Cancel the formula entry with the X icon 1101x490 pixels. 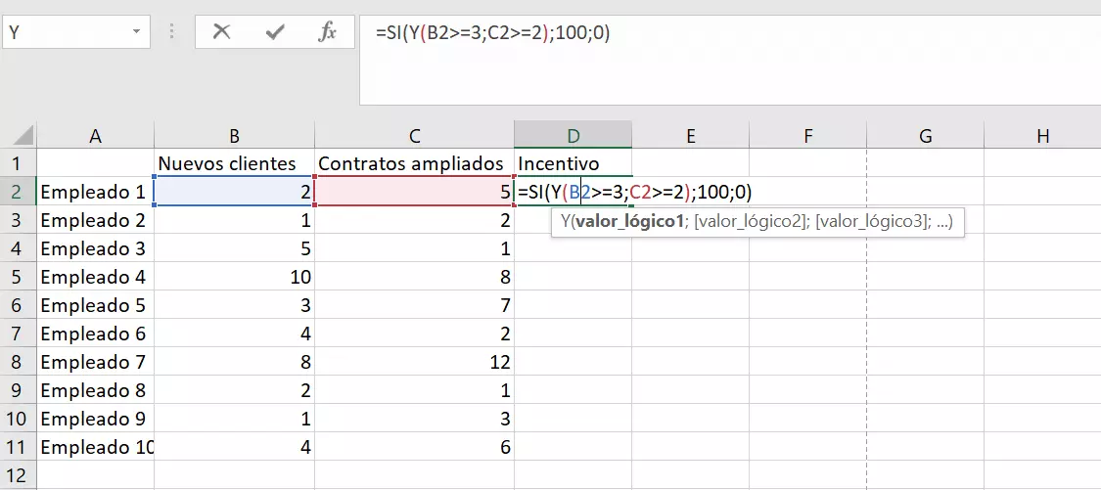[222, 32]
